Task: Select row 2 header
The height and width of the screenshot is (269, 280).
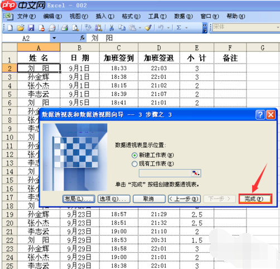Action: click(9, 68)
